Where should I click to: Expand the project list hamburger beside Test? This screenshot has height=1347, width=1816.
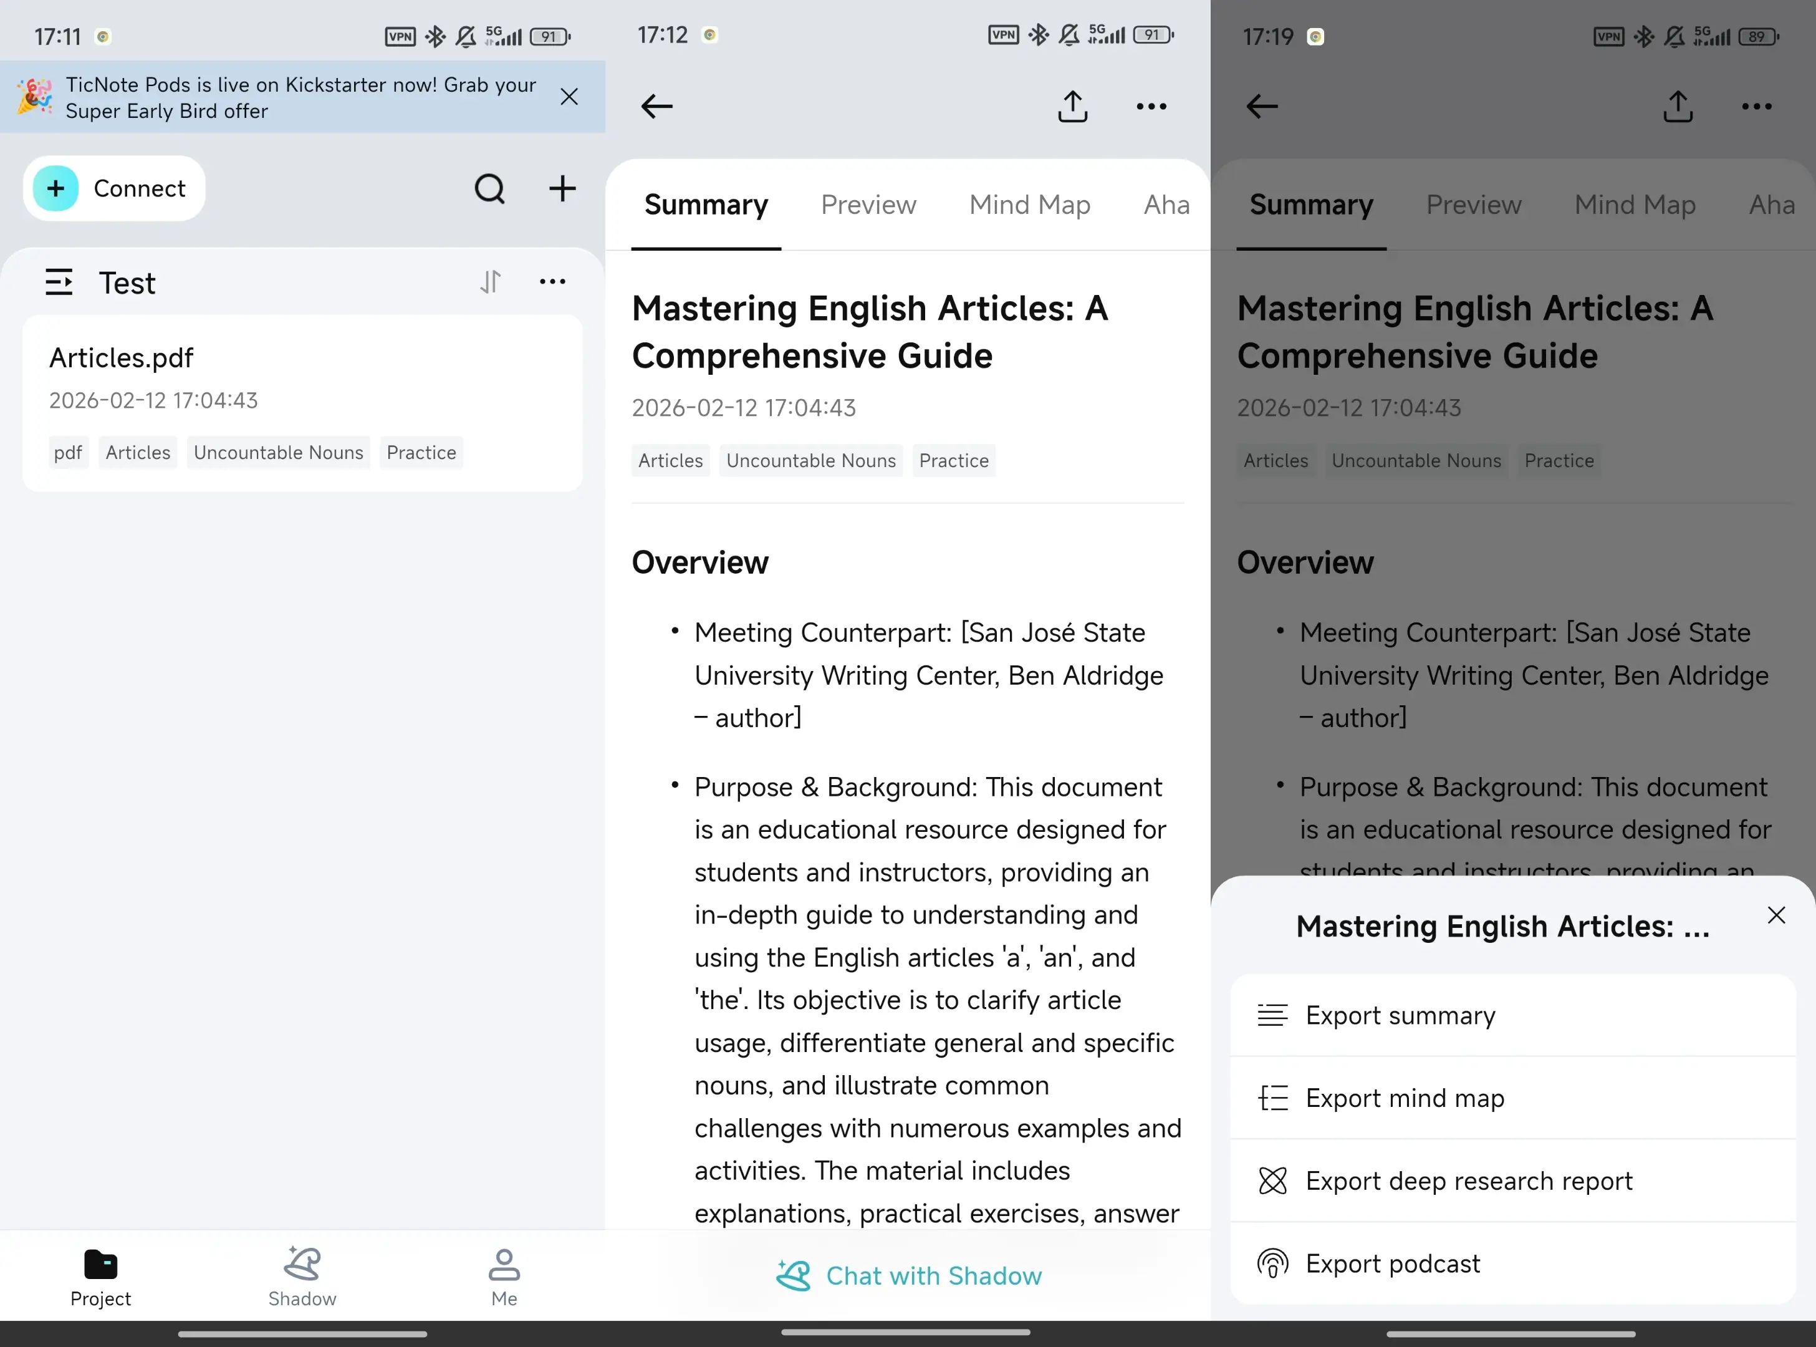(59, 282)
